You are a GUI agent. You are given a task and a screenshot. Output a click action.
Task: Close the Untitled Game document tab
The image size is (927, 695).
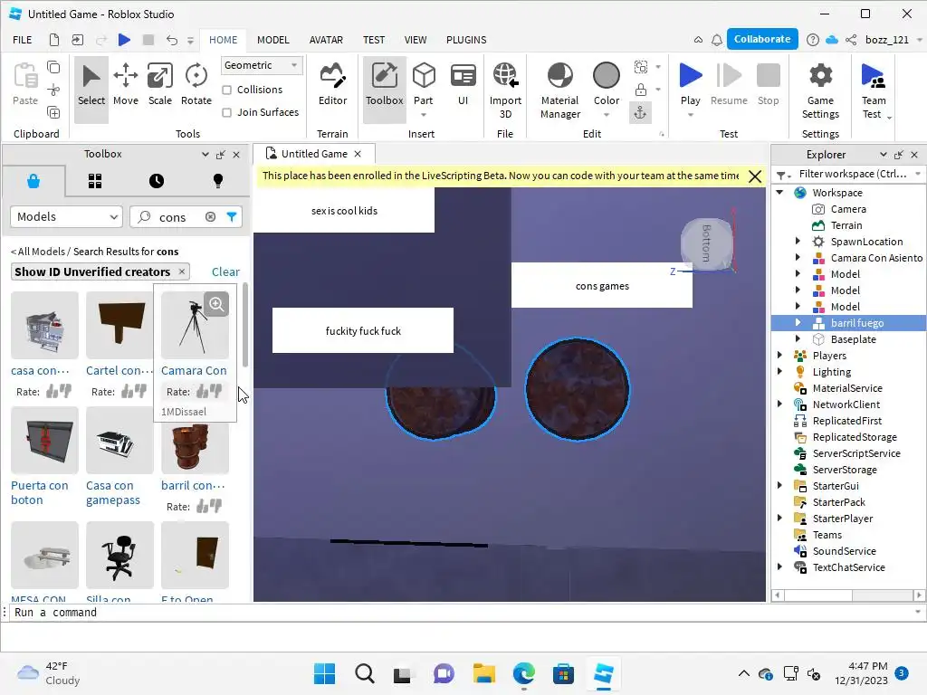[358, 154]
